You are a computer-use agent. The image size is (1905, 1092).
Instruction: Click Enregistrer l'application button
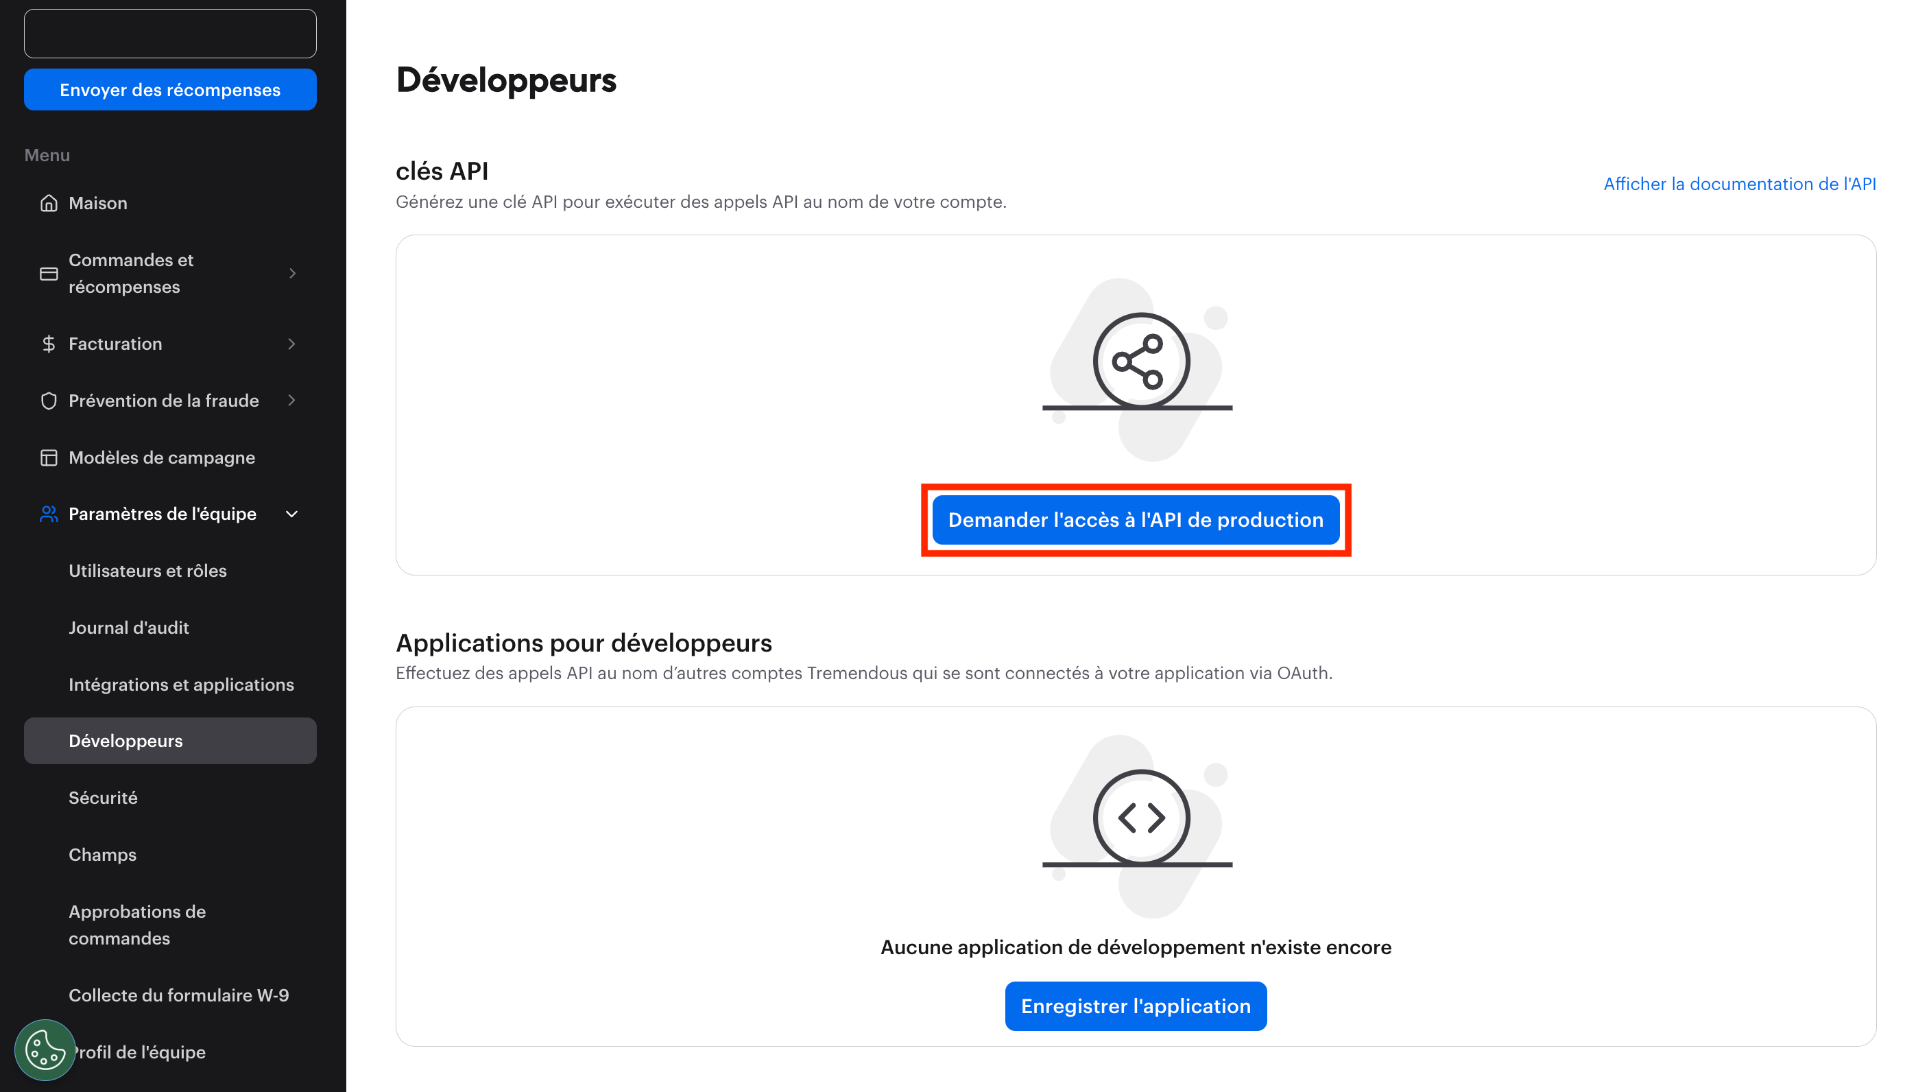pyautogui.click(x=1135, y=1006)
